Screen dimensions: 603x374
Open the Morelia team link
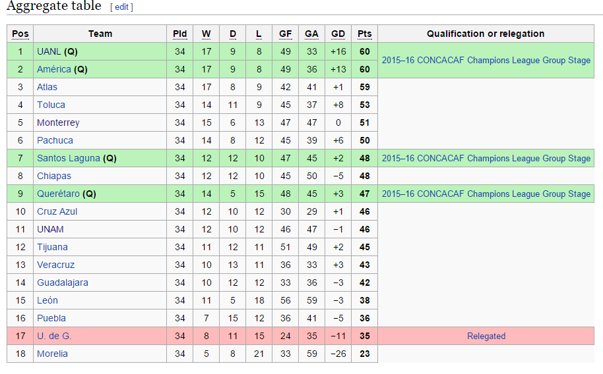(52, 354)
